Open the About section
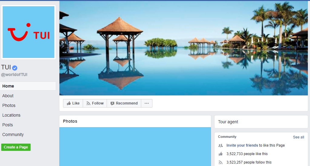The image size is (310, 166). pos(8,96)
